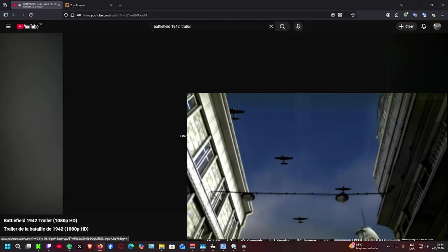Click the address bar URL
This screenshot has width=448, height=252.
pyautogui.click(x=115, y=15)
